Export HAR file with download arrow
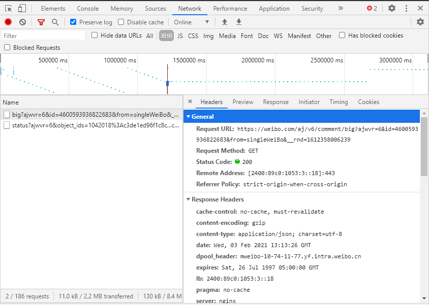429x305 pixels. click(x=239, y=22)
